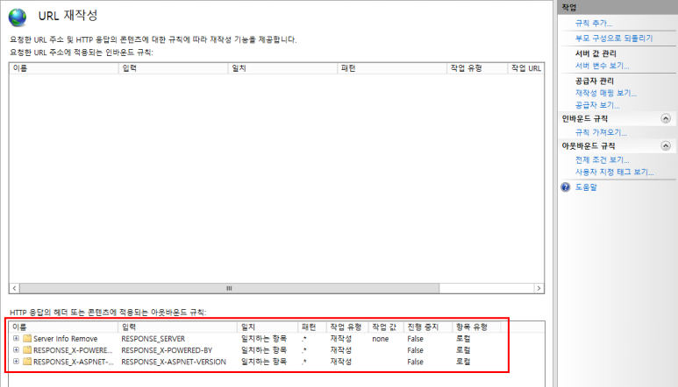This screenshot has width=678, height=387.
Task: Sort outbound rules by 이름 column header
Action: tap(64, 327)
